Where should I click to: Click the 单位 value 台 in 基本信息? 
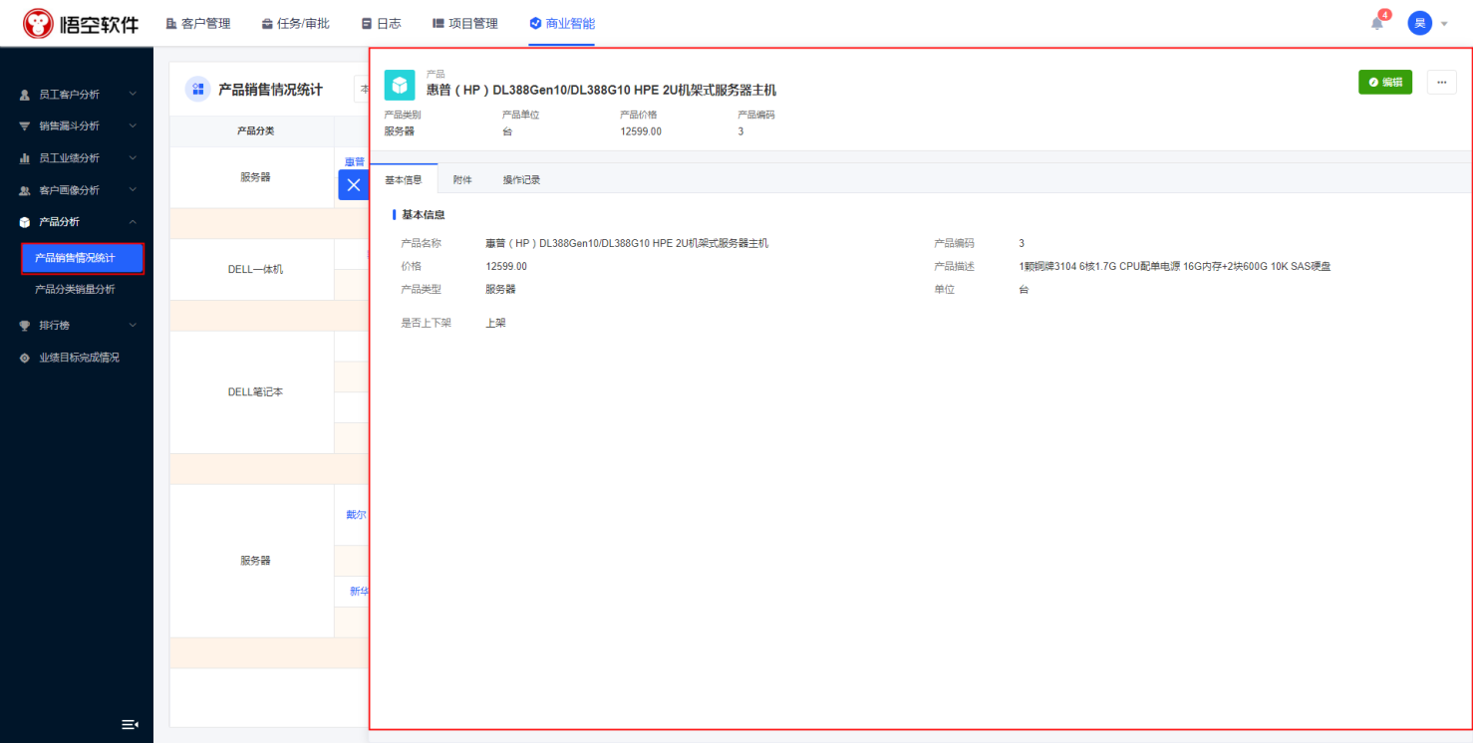(x=1024, y=289)
